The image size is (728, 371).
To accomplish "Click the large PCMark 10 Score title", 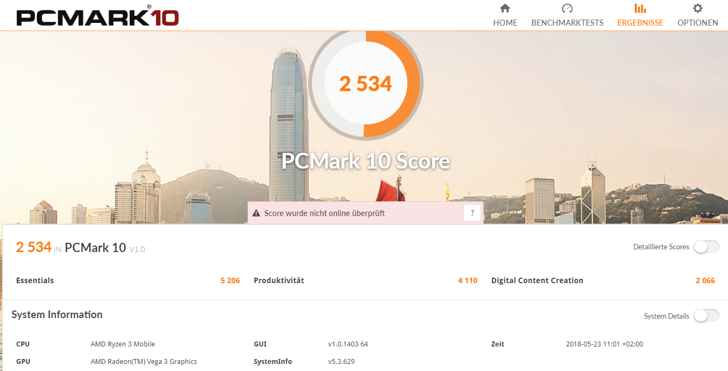I will [x=365, y=161].
